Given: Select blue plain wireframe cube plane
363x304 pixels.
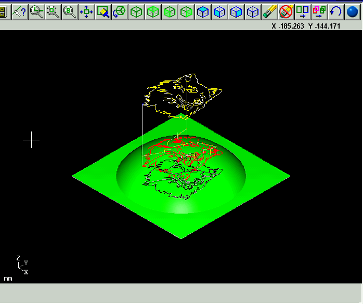Looking at the screenshot, I should [x=253, y=11].
